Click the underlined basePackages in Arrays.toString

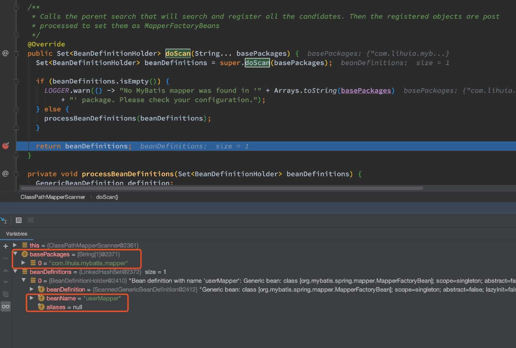point(366,91)
